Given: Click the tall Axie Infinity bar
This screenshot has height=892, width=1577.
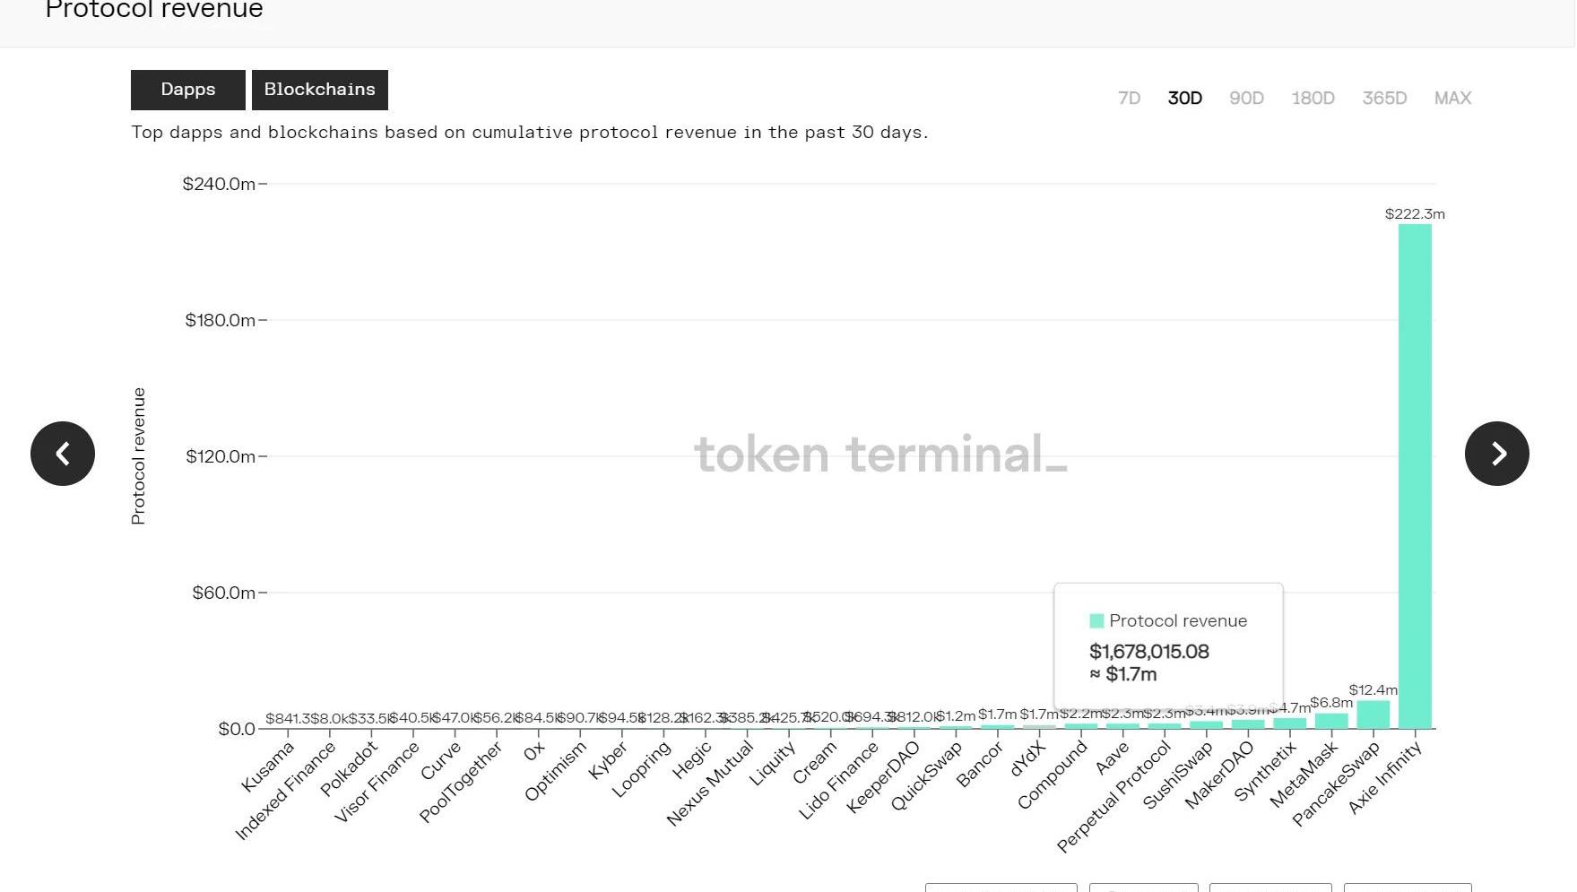Looking at the screenshot, I should (x=1415, y=475).
